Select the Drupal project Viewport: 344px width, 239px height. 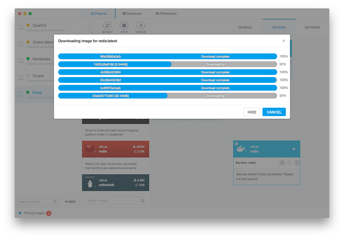[34, 77]
